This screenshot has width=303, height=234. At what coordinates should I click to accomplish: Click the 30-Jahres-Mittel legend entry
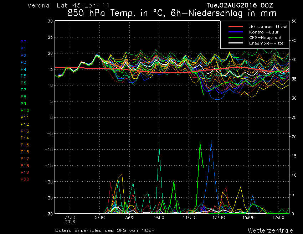click(268, 27)
